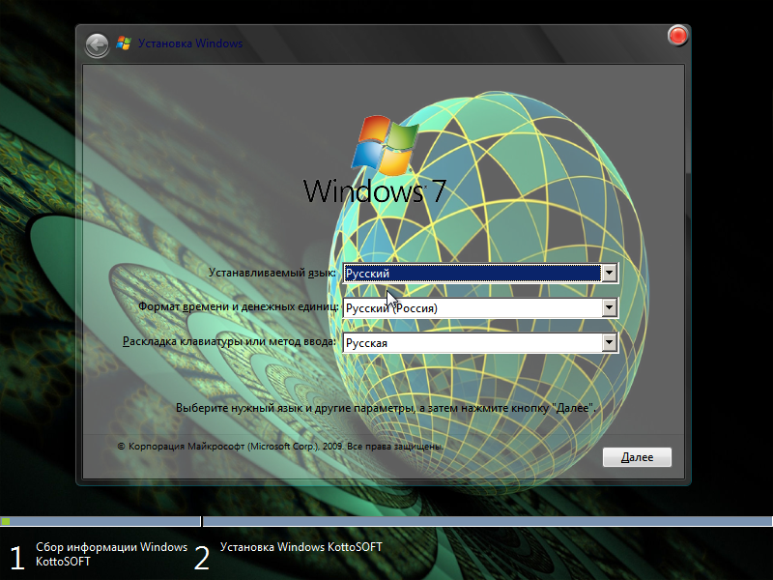Click the Windows flag icon in title bar
Screen dimensions: 773x580
[124, 43]
